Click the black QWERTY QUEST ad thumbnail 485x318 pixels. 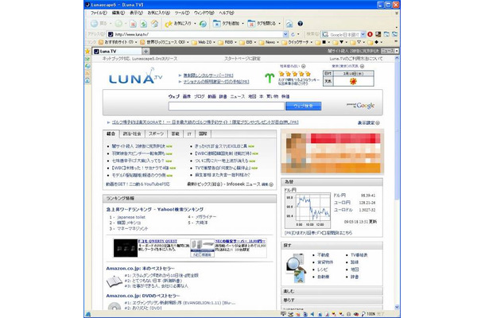tap(126, 248)
